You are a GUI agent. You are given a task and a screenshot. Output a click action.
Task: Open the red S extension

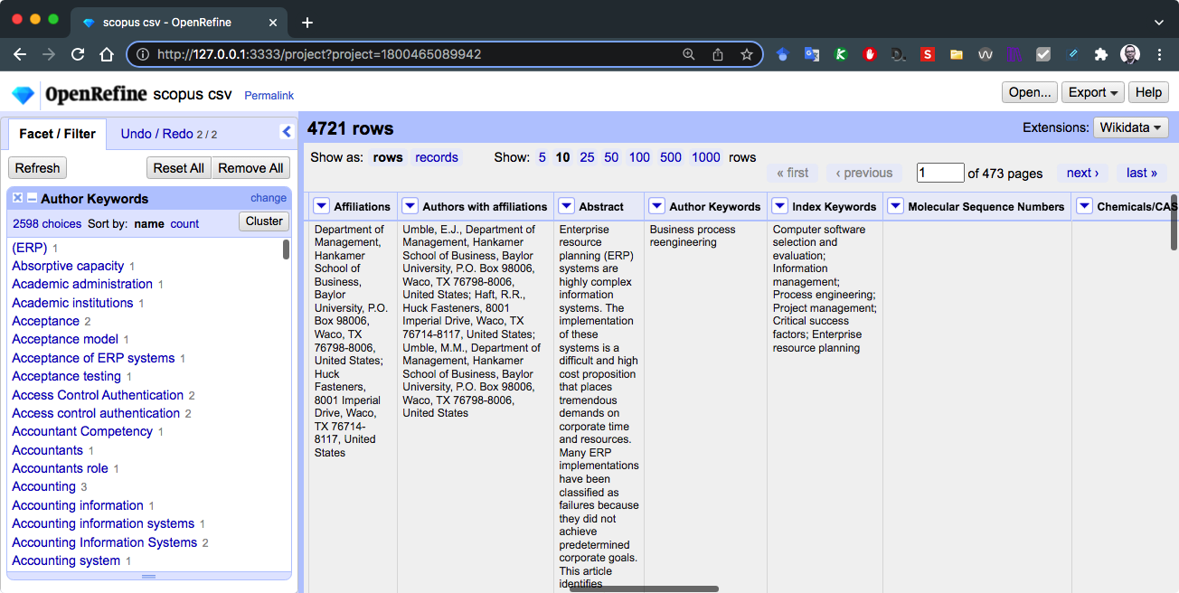pos(928,54)
